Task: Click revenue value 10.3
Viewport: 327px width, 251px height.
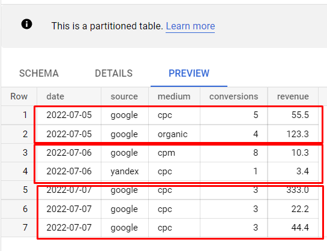Action: [x=300, y=153]
